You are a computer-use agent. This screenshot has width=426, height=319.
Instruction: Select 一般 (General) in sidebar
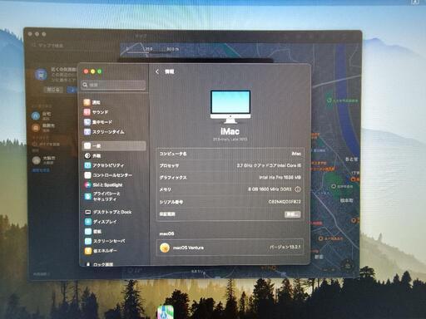(x=114, y=146)
